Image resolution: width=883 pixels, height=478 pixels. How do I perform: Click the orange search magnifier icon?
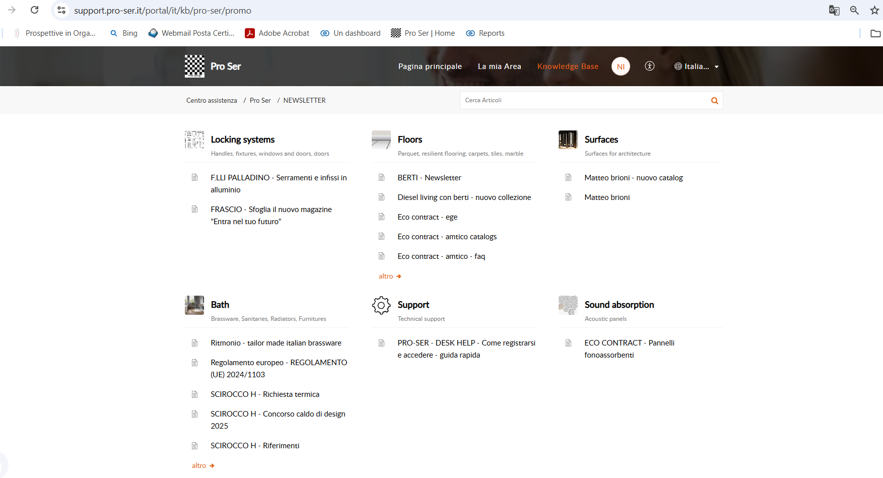point(714,101)
